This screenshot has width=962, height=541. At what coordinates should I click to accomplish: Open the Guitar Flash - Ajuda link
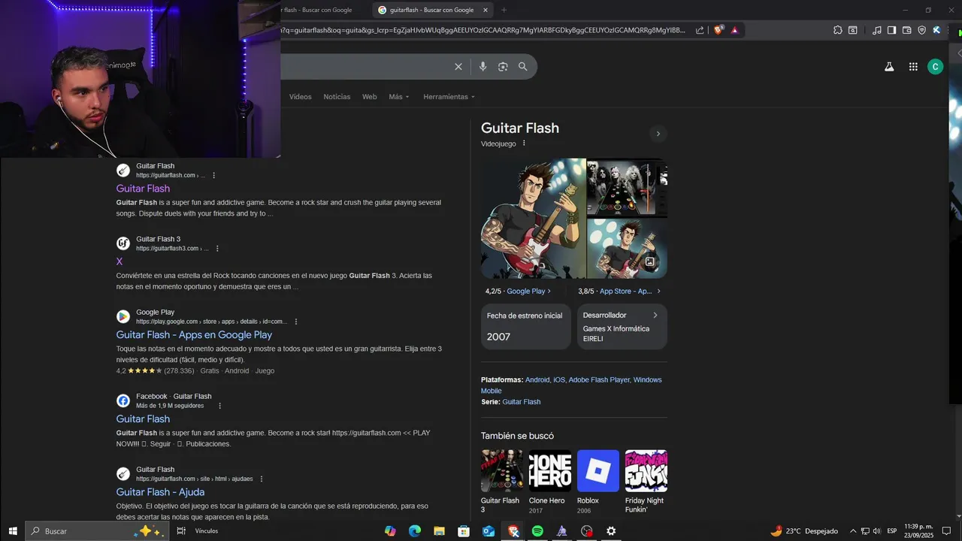pos(160,492)
